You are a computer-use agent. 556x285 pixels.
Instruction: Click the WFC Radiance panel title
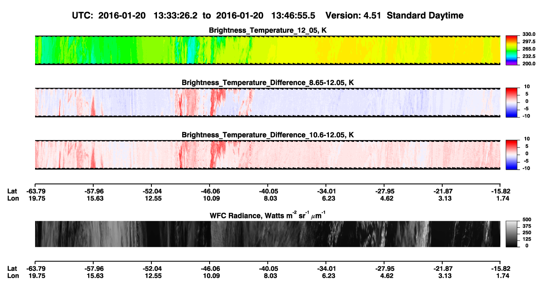[268, 216]
